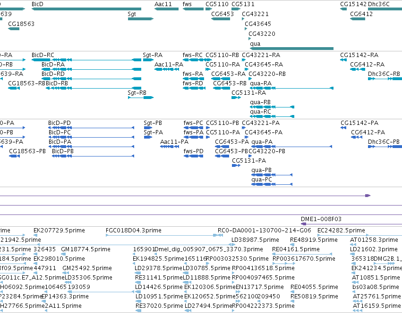Click the Sgt-PA protein label
402x313 pixels.
pyautogui.click(x=154, y=132)
